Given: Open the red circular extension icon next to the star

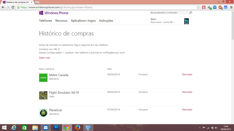Looking at the screenshot, I should (x=204, y=7).
